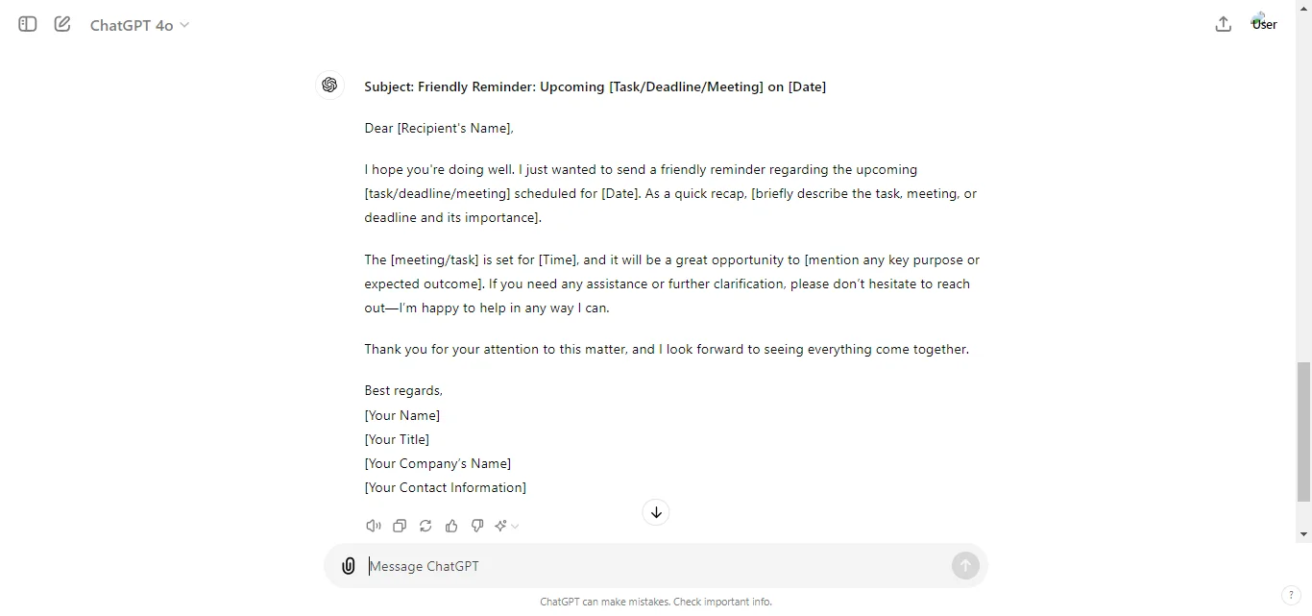Click the scroll to bottom arrow button

coord(656,512)
